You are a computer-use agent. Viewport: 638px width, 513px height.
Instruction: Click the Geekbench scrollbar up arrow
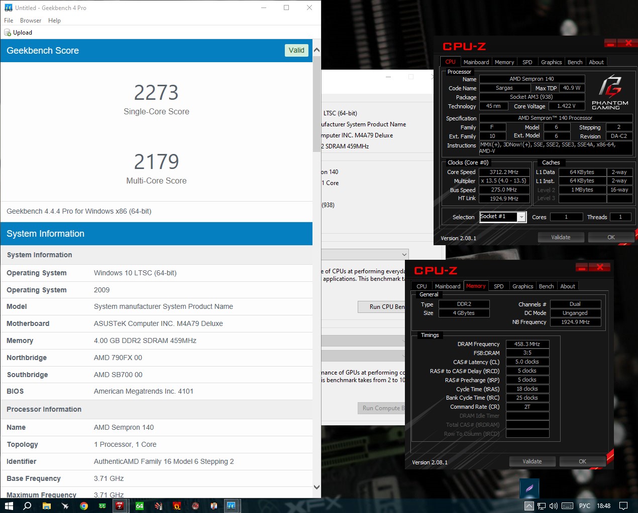coord(316,50)
